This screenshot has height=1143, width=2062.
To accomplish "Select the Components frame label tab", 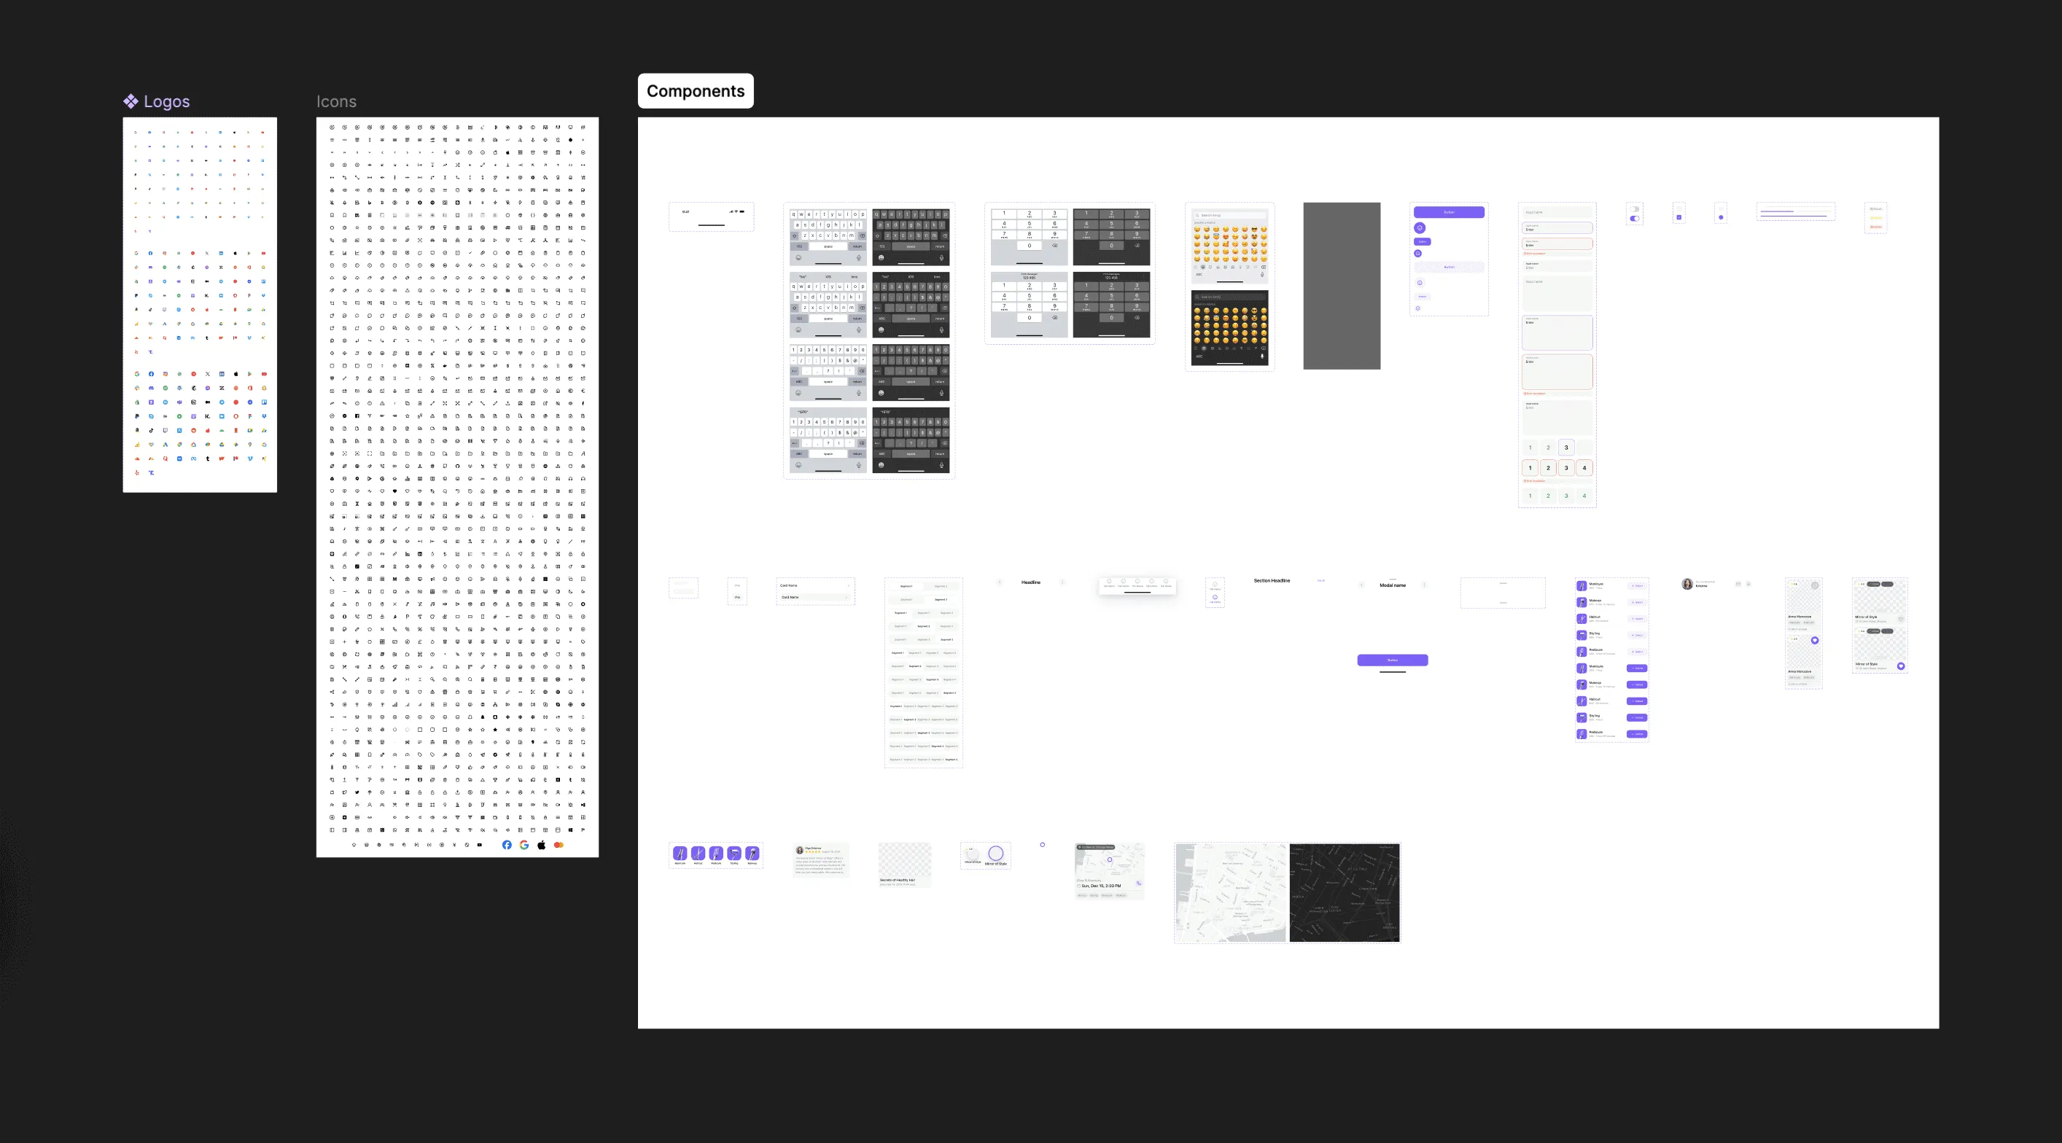I will point(695,90).
